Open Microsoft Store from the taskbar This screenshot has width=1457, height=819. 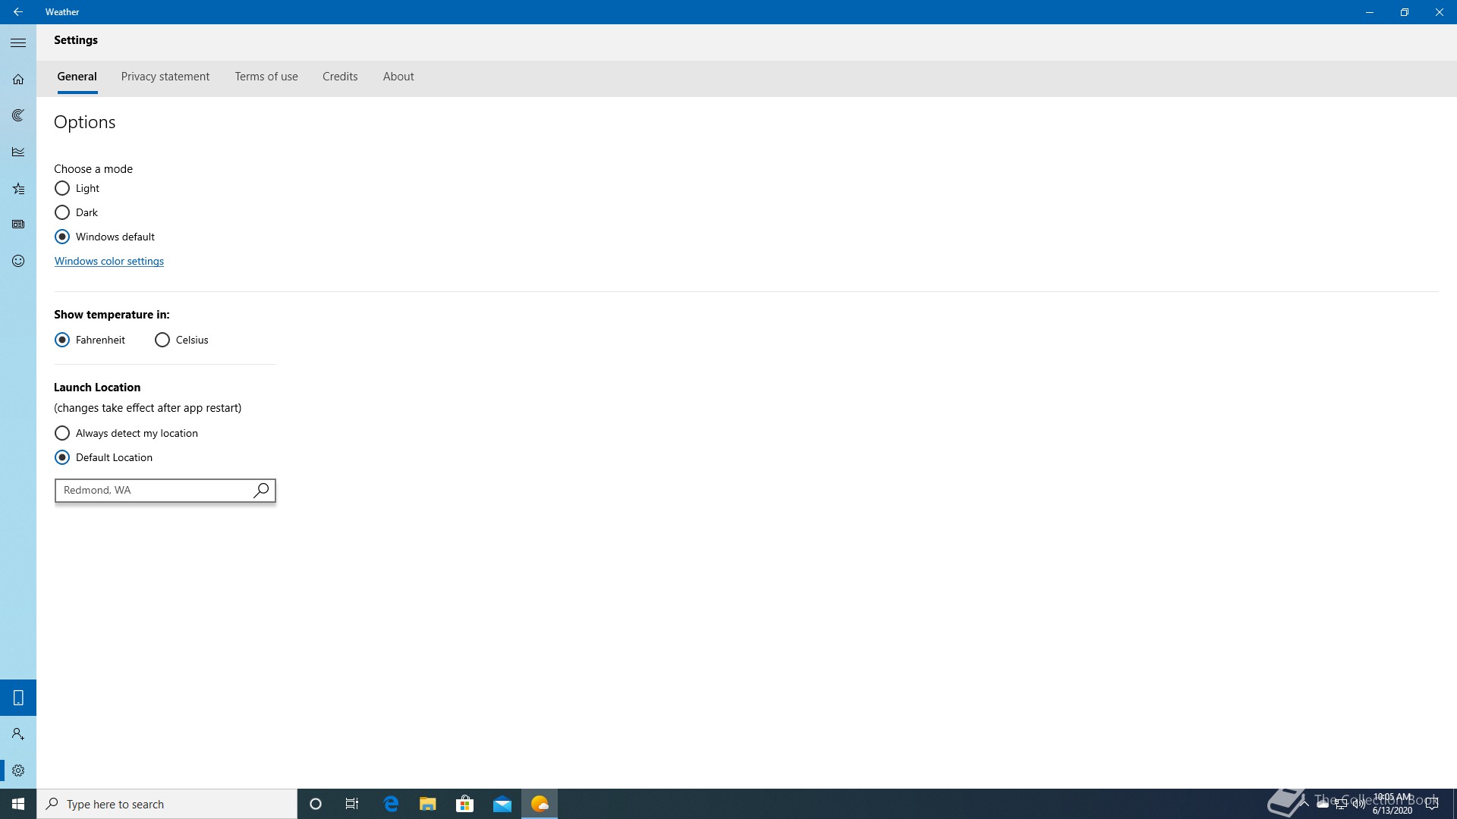tap(464, 804)
